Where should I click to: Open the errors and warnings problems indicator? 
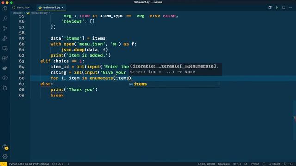tap(58, 164)
